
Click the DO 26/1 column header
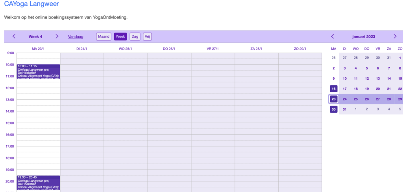tap(169, 49)
